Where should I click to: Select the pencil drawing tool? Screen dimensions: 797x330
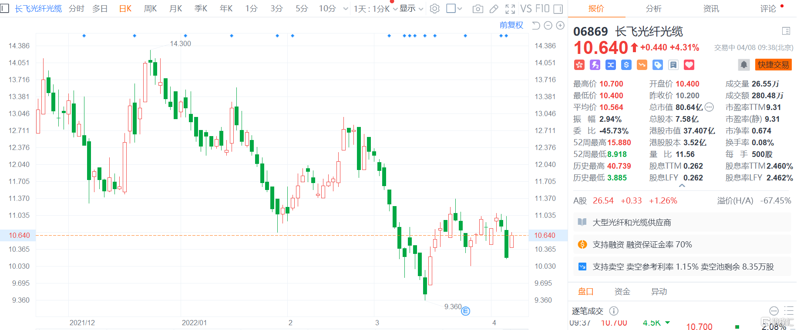(494, 9)
